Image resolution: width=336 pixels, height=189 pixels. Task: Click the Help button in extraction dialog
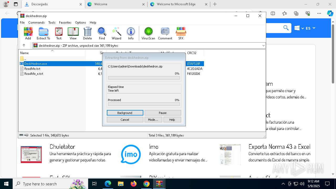pyautogui.click(x=172, y=120)
